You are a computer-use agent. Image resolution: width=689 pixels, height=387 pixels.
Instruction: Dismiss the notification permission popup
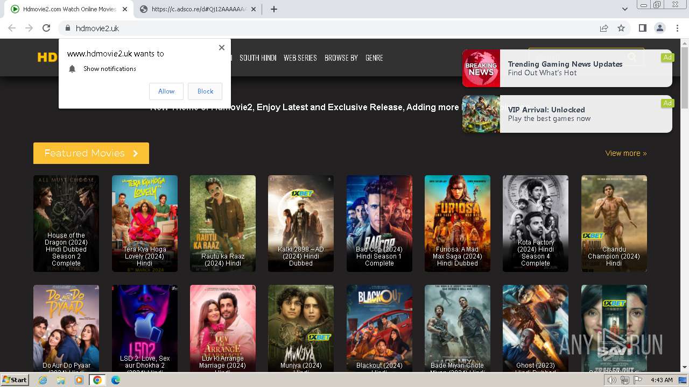point(222,47)
